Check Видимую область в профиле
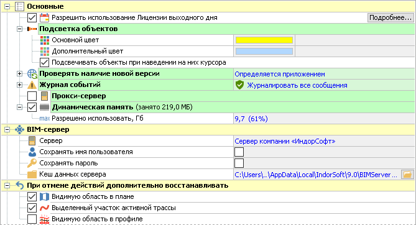Viewport: 416px width, 225px height. [x=32, y=219]
